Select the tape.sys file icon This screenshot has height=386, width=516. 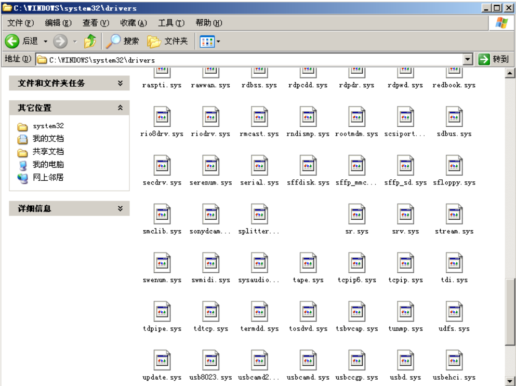308,263
